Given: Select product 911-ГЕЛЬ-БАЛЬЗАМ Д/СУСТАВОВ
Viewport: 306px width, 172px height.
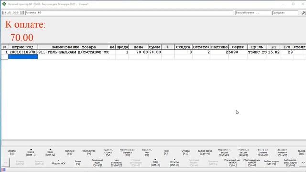Looking at the screenshot, I should (x=73, y=52).
